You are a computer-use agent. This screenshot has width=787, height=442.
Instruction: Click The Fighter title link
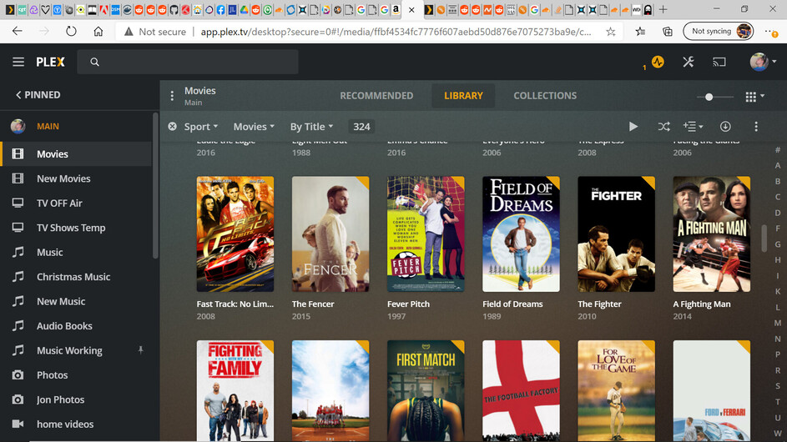(x=599, y=304)
